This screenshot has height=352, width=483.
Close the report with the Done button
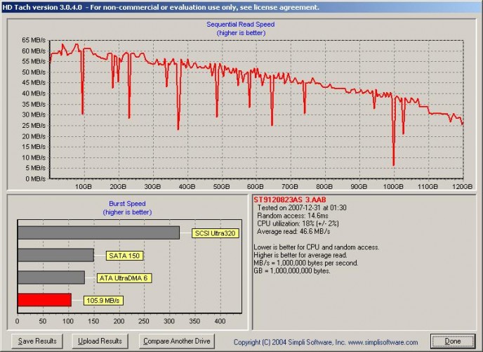(x=452, y=341)
